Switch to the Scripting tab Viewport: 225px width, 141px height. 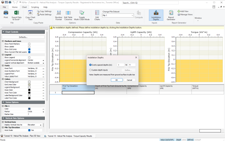[x=35, y=7]
